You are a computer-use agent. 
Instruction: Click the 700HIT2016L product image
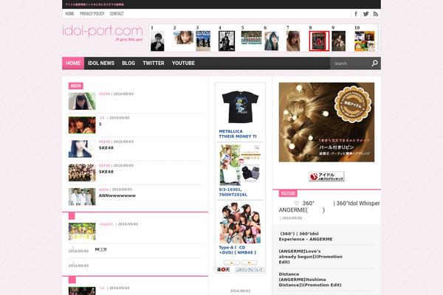pos(240,165)
